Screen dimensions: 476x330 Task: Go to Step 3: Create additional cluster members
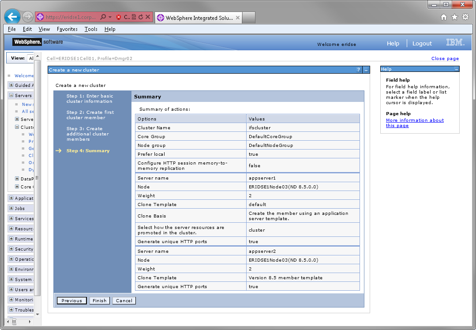87,134
